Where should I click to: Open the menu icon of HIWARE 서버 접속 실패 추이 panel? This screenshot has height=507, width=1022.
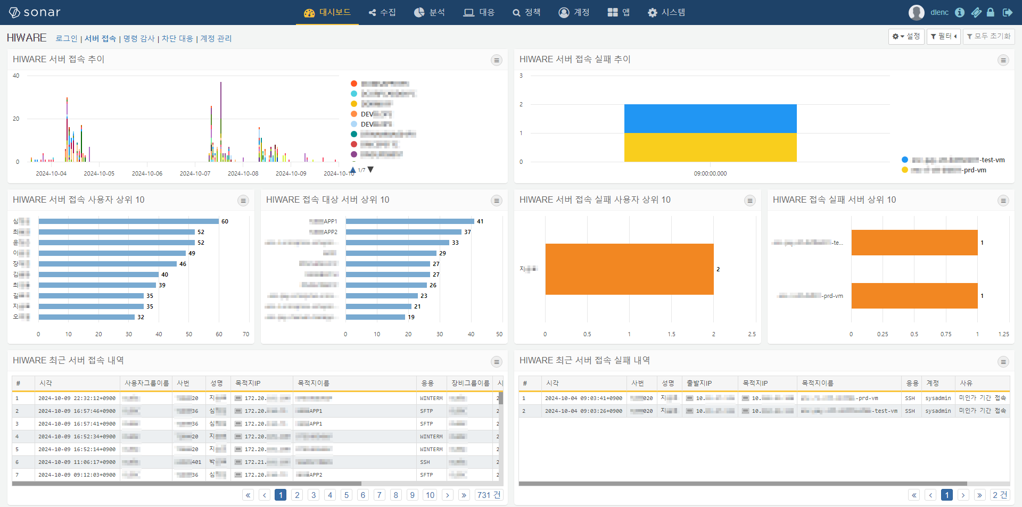coord(1003,60)
